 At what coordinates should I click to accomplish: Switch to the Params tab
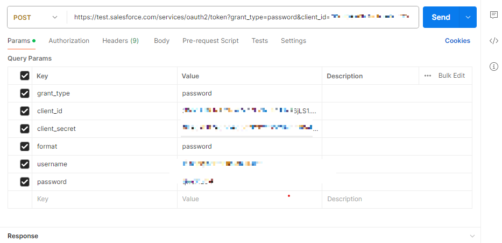pos(21,41)
